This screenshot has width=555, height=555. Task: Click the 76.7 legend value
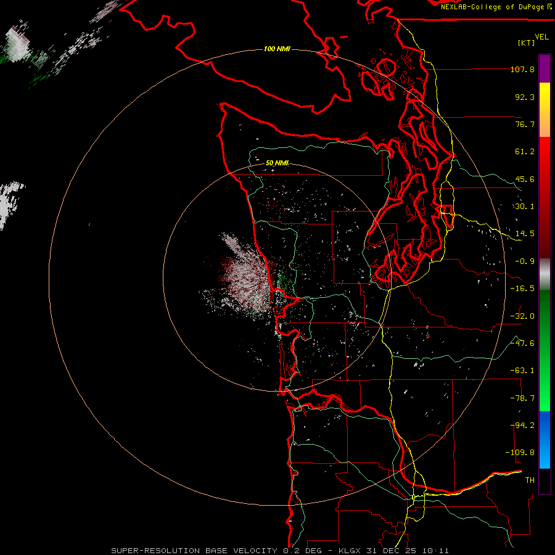tap(525, 124)
